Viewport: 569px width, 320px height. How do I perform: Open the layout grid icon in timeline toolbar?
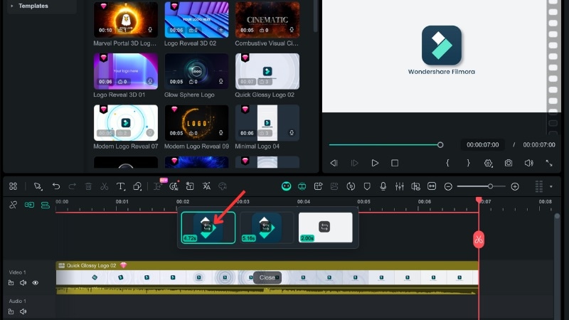coord(13,186)
